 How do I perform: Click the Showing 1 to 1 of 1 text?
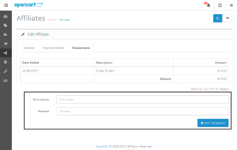coord(210,89)
